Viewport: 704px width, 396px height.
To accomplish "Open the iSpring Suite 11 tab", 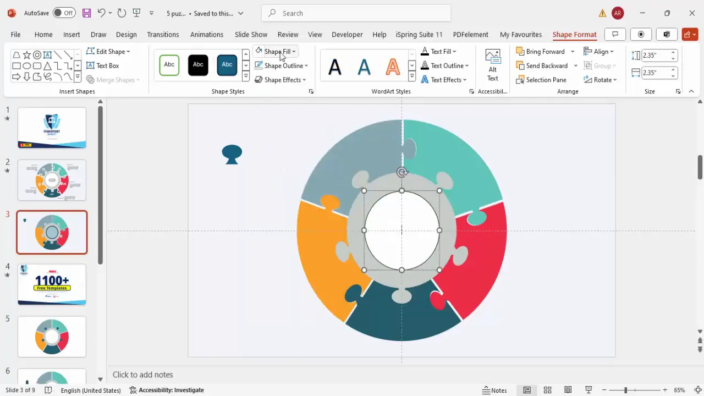I will coord(419,34).
